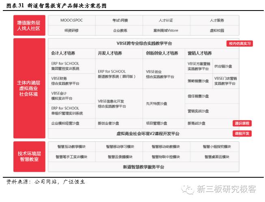
Task: Click 新道智慧教学服务平台 bar
Action: 144,167
